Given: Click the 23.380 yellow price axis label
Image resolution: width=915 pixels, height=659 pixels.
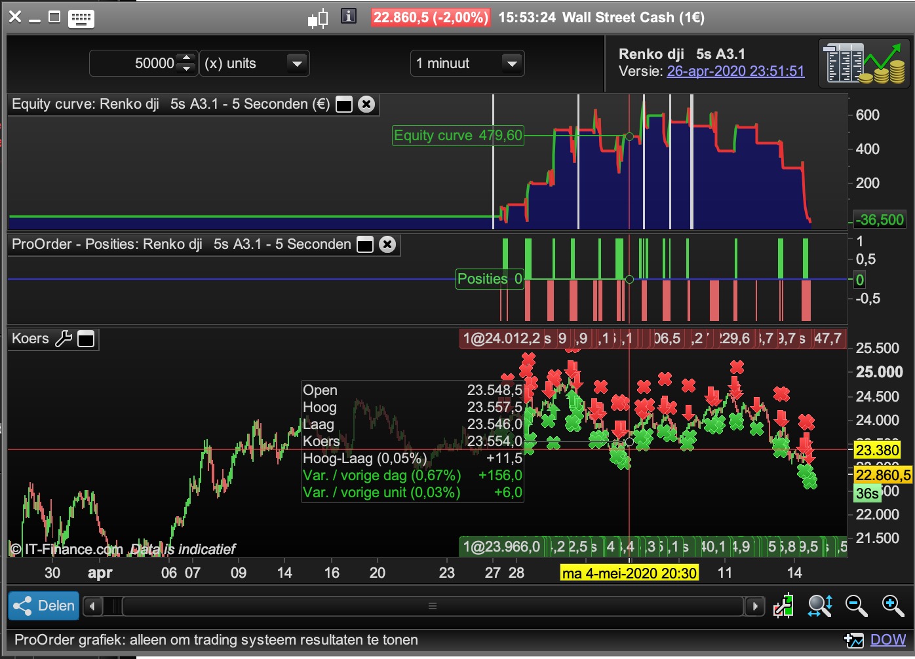Looking at the screenshot, I should tap(878, 450).
